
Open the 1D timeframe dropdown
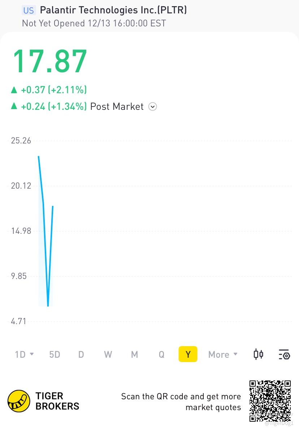[x=24, y=354]
